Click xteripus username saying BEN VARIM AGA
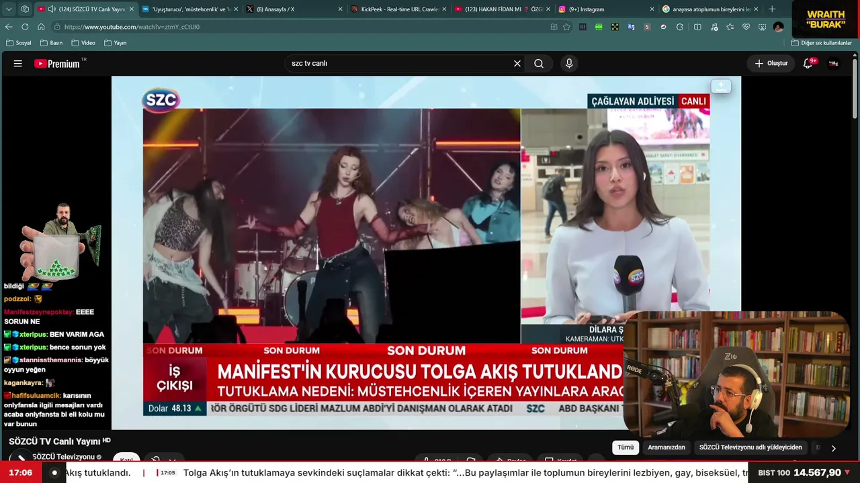The image size is (860, 483). point(33,334)
